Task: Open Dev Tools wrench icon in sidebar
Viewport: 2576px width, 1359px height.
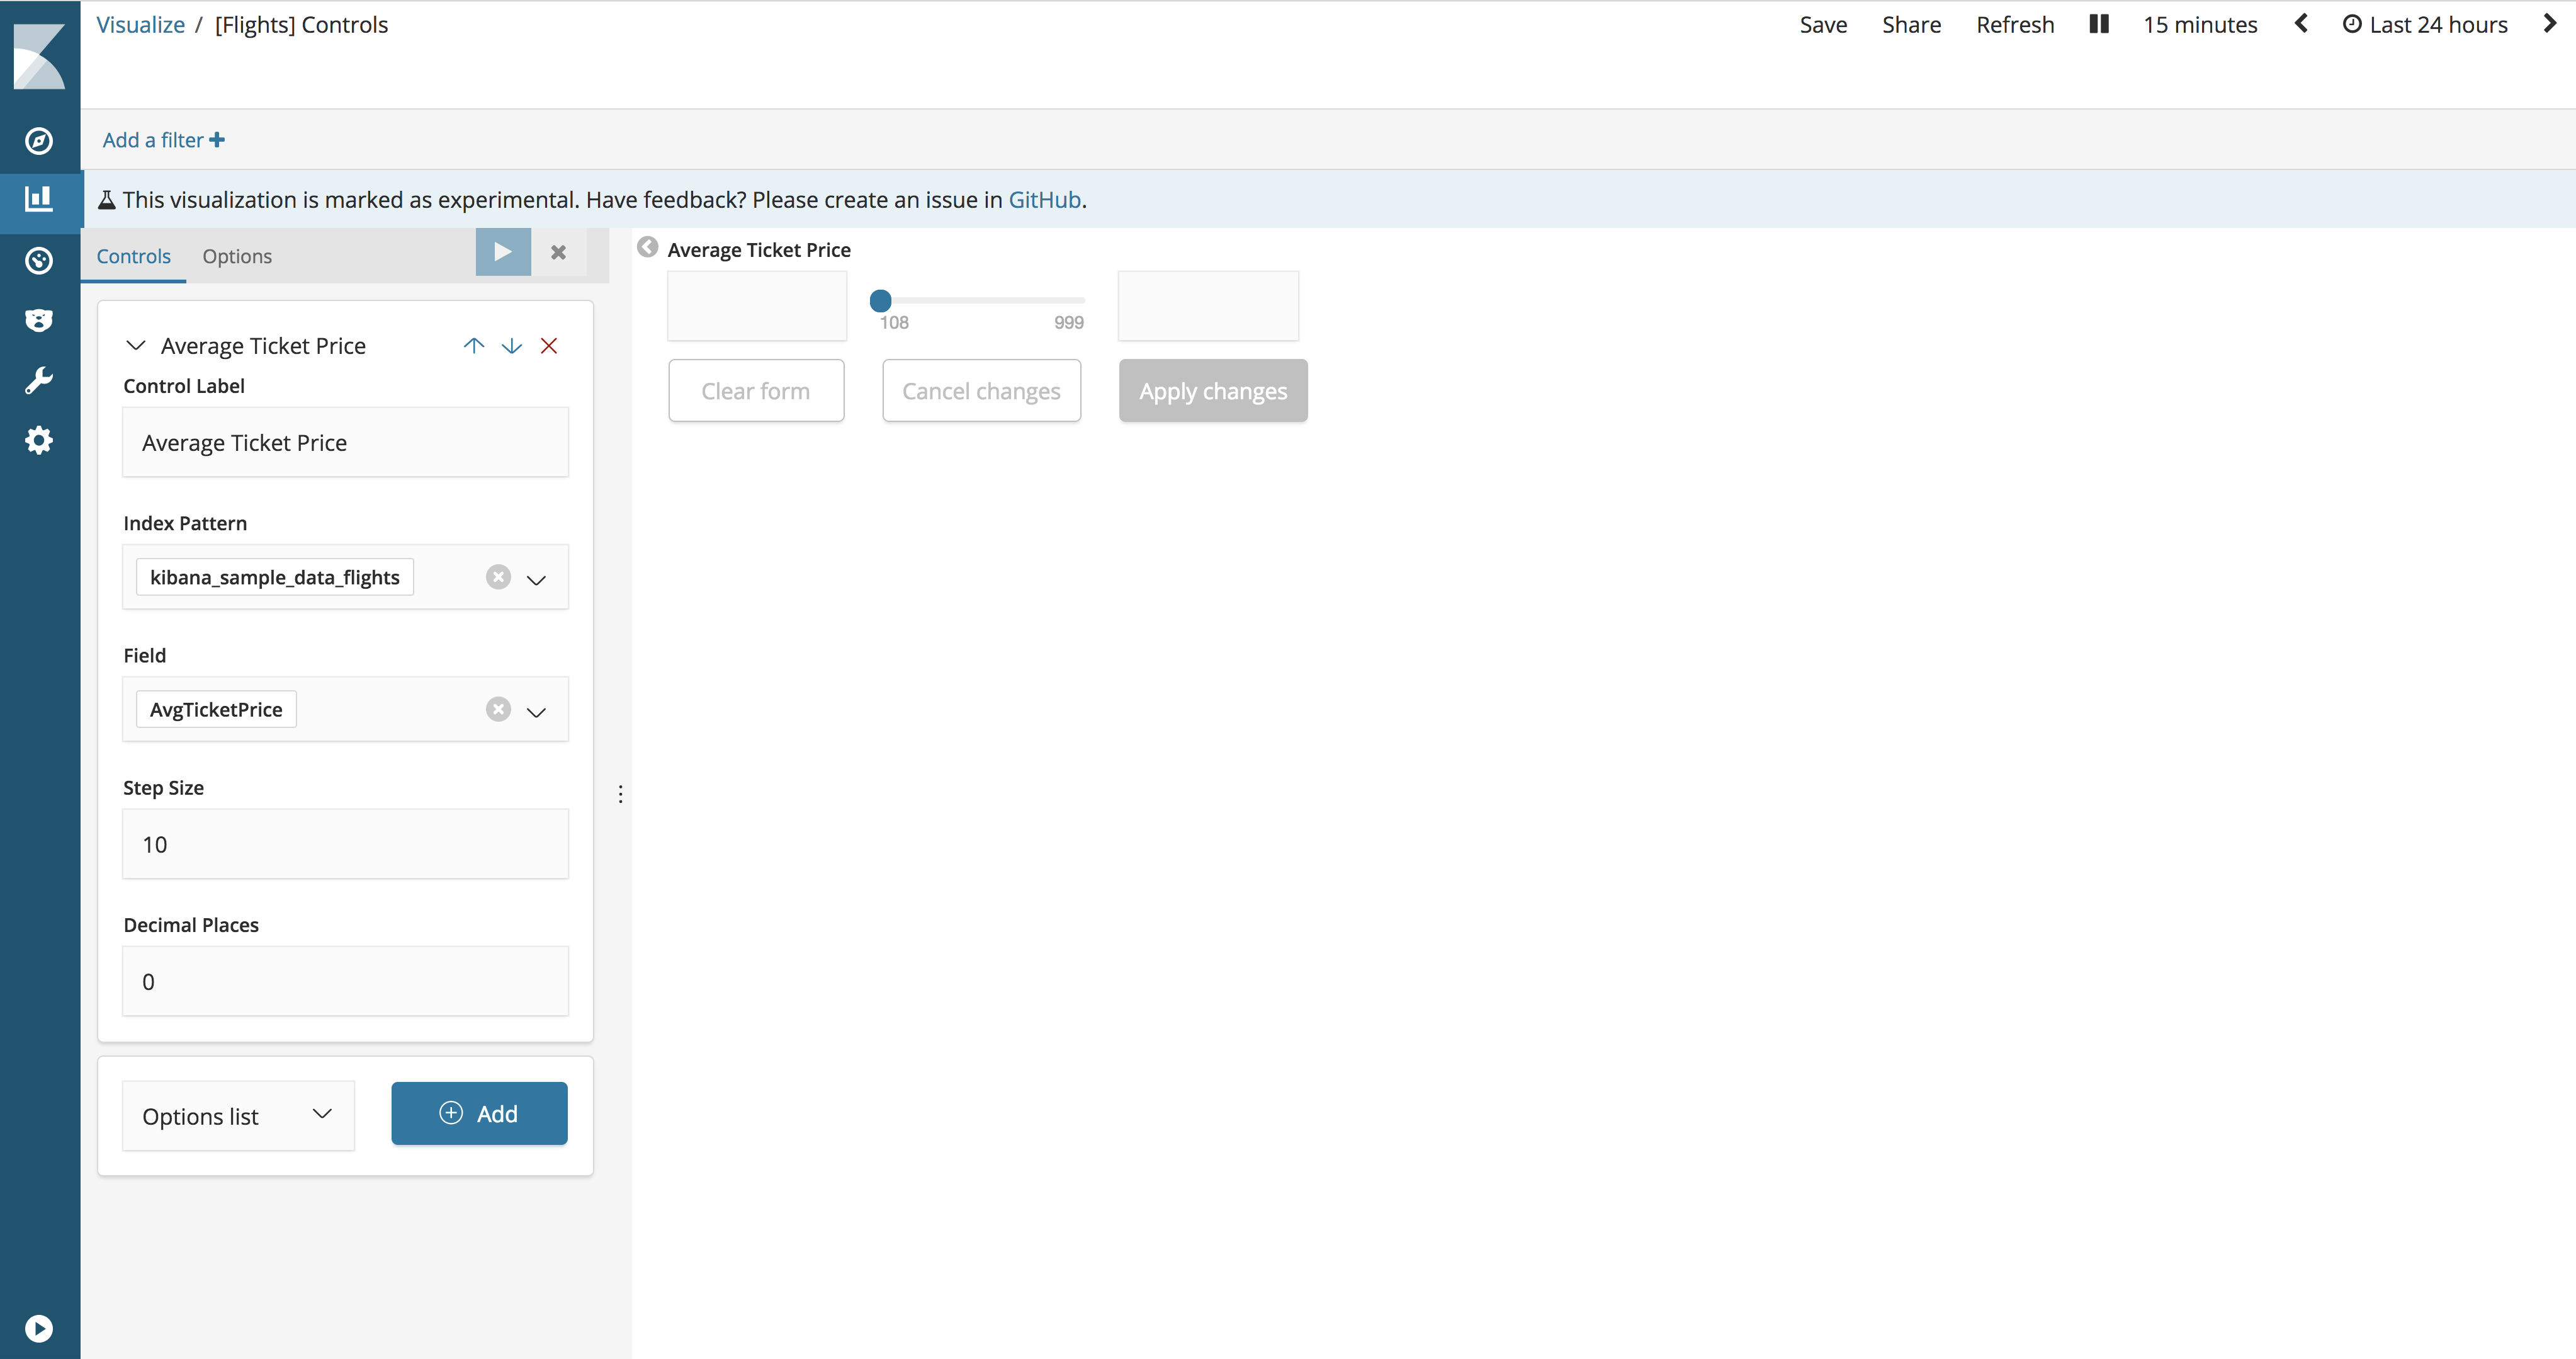Action: point(39,379)
